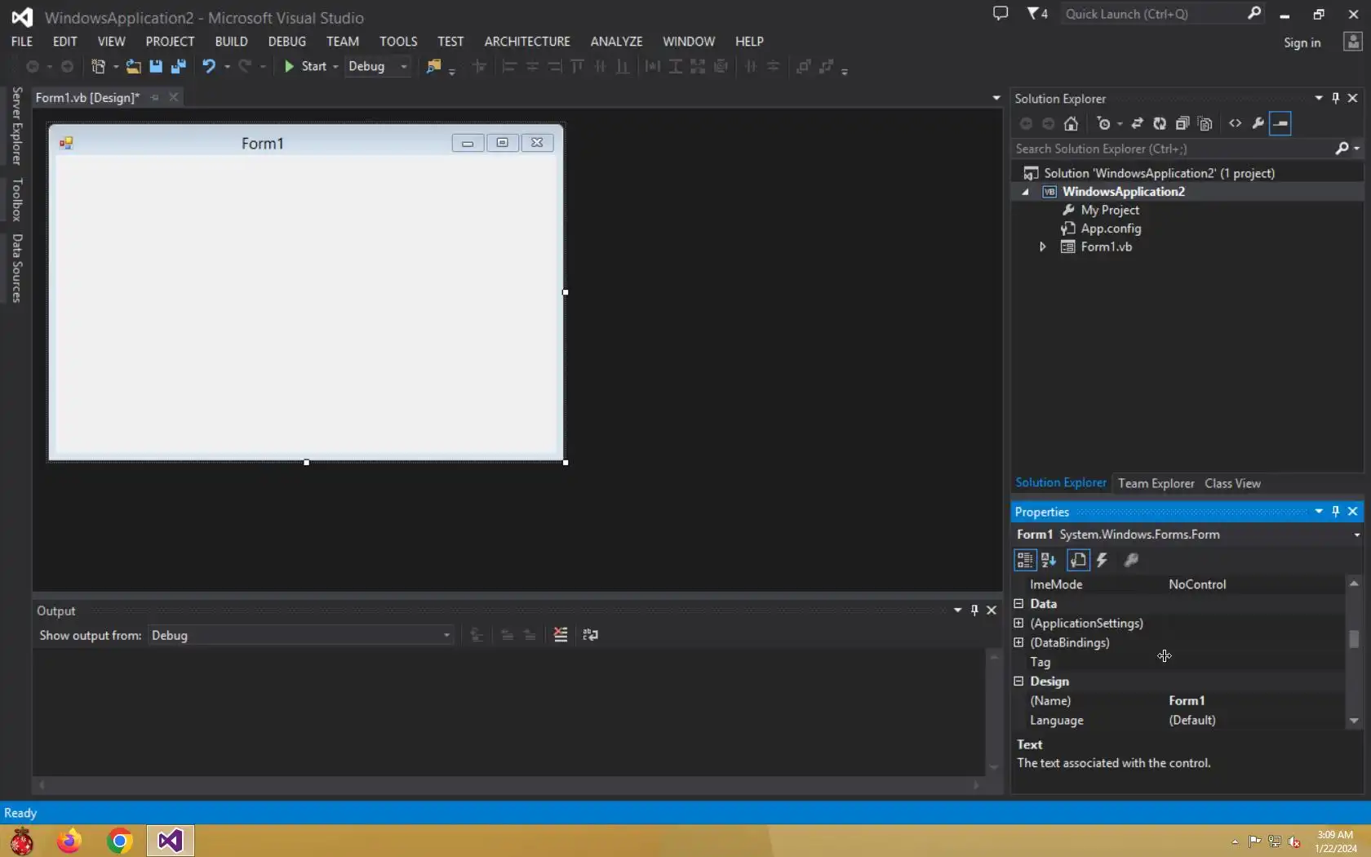Screen dimensions: 1371x857
Task: Open the Data Sources side tab
Action: 16,269
